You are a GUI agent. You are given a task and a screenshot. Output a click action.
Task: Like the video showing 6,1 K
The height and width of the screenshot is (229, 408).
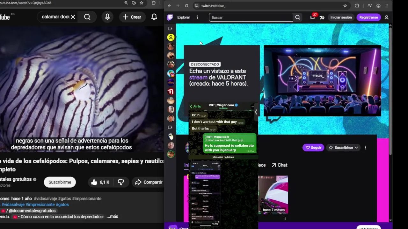click(x=100, y=182)
